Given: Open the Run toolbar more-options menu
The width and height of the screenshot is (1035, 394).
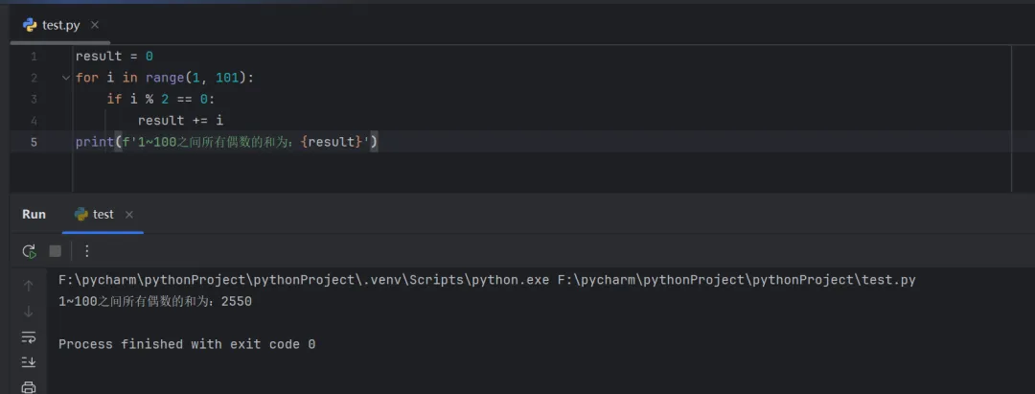Looking at the screenshot, I should coord(87,251).
